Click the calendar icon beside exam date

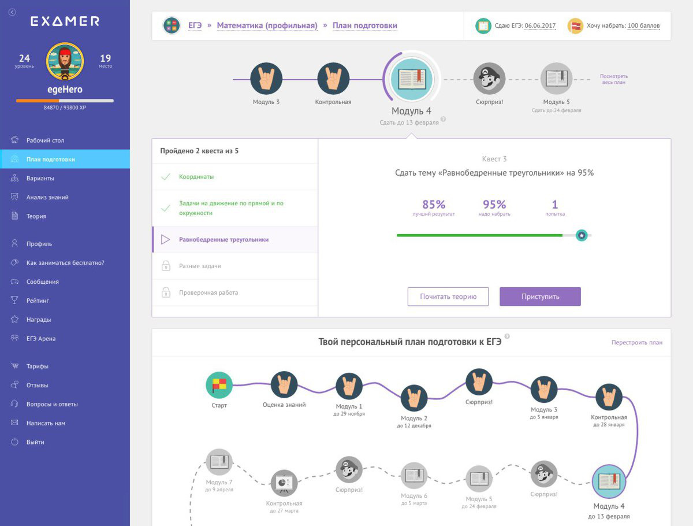[x=483, y=26]
